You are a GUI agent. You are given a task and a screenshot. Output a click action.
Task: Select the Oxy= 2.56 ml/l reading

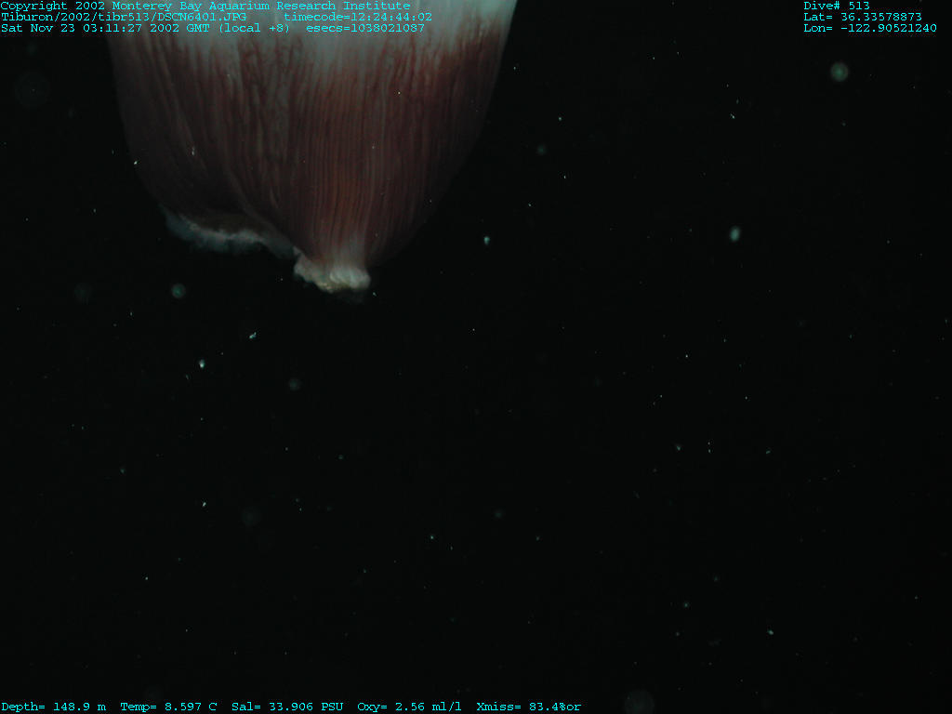[410, 707]
